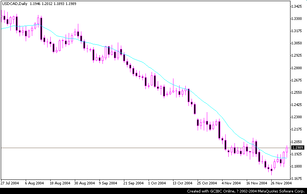Click the 4 Nov 2004 date label

tap(231, 183)
